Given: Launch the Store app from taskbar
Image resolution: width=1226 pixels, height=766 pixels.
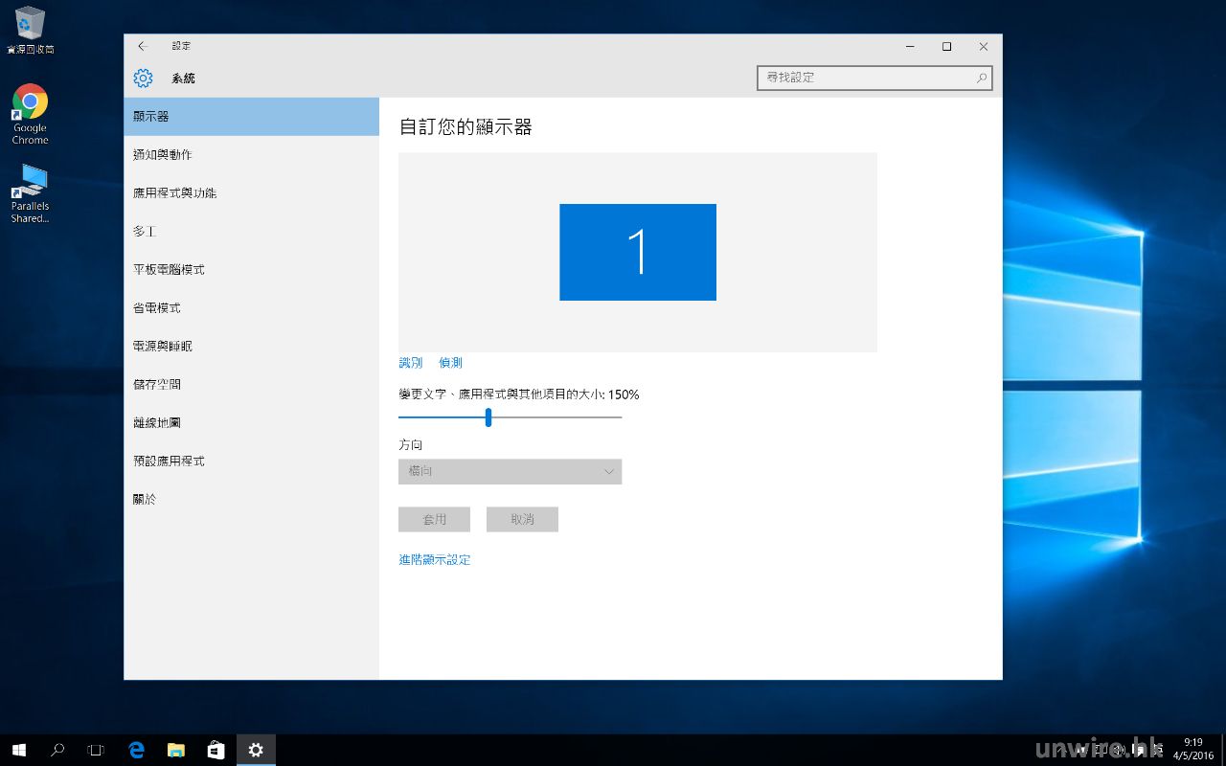Looking at the screenshot, I should (x=216, y=750).
